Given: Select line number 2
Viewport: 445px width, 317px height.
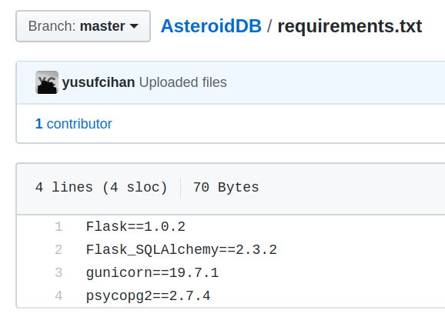Looking at the screenshot, I should pos(59,250).
